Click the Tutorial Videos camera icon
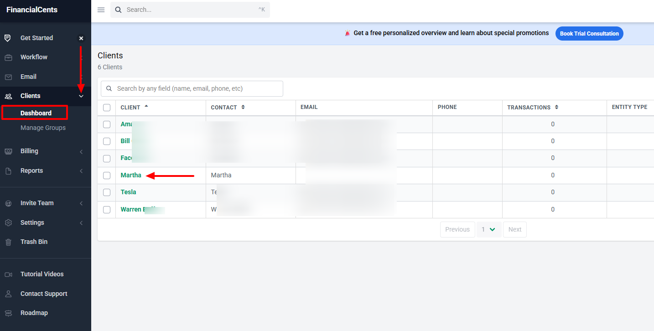 pyautogui.click(x=8, y=274)
